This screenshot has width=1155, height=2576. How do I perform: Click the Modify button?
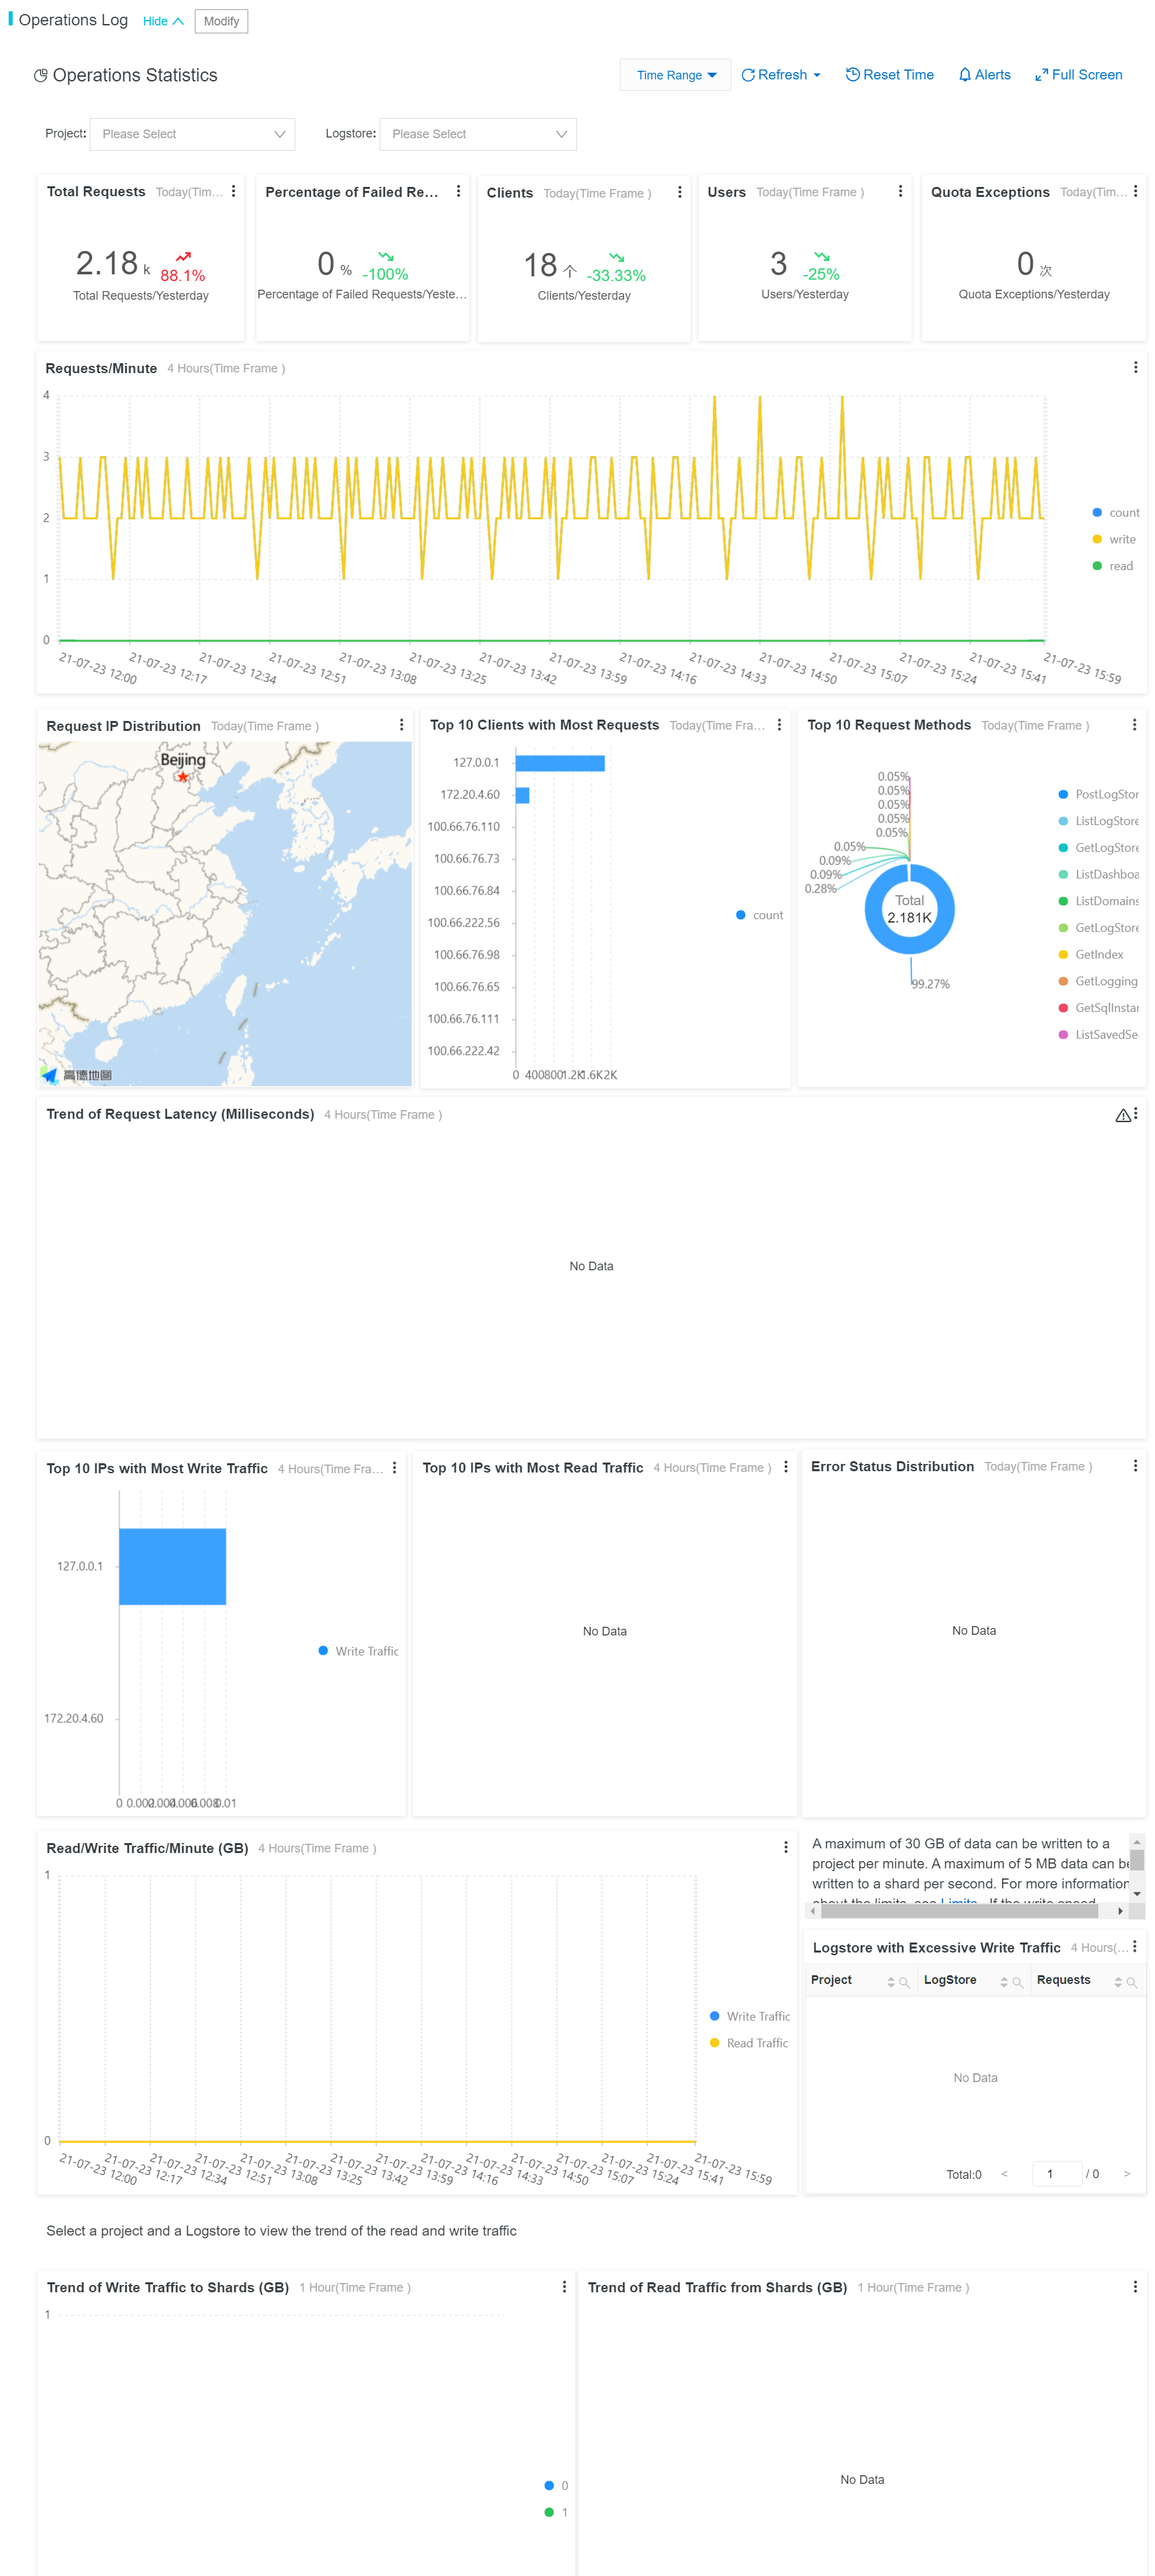pos(221,21)
